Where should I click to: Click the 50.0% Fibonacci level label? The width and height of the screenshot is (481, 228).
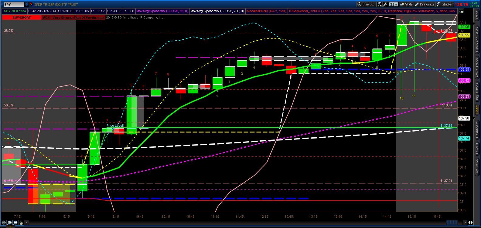tap(9, 106)
